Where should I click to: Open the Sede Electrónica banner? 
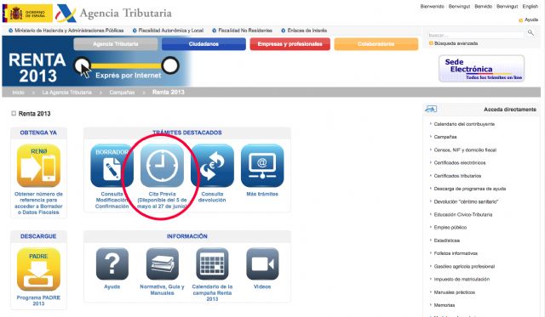[481, 69]
